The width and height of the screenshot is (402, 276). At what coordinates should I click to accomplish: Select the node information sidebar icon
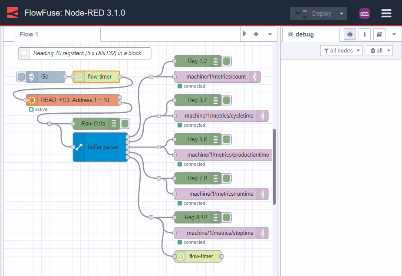coord(364,34)
